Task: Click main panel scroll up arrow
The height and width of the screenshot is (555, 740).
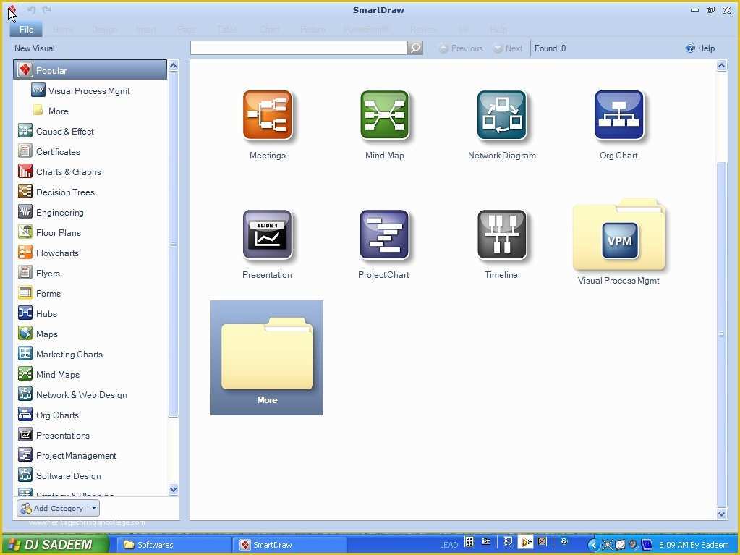Action: point(721,66)
